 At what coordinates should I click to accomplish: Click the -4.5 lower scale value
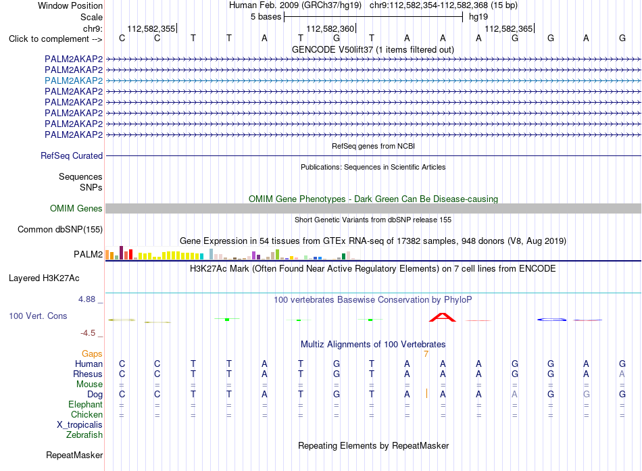click(x=88, y=333)
